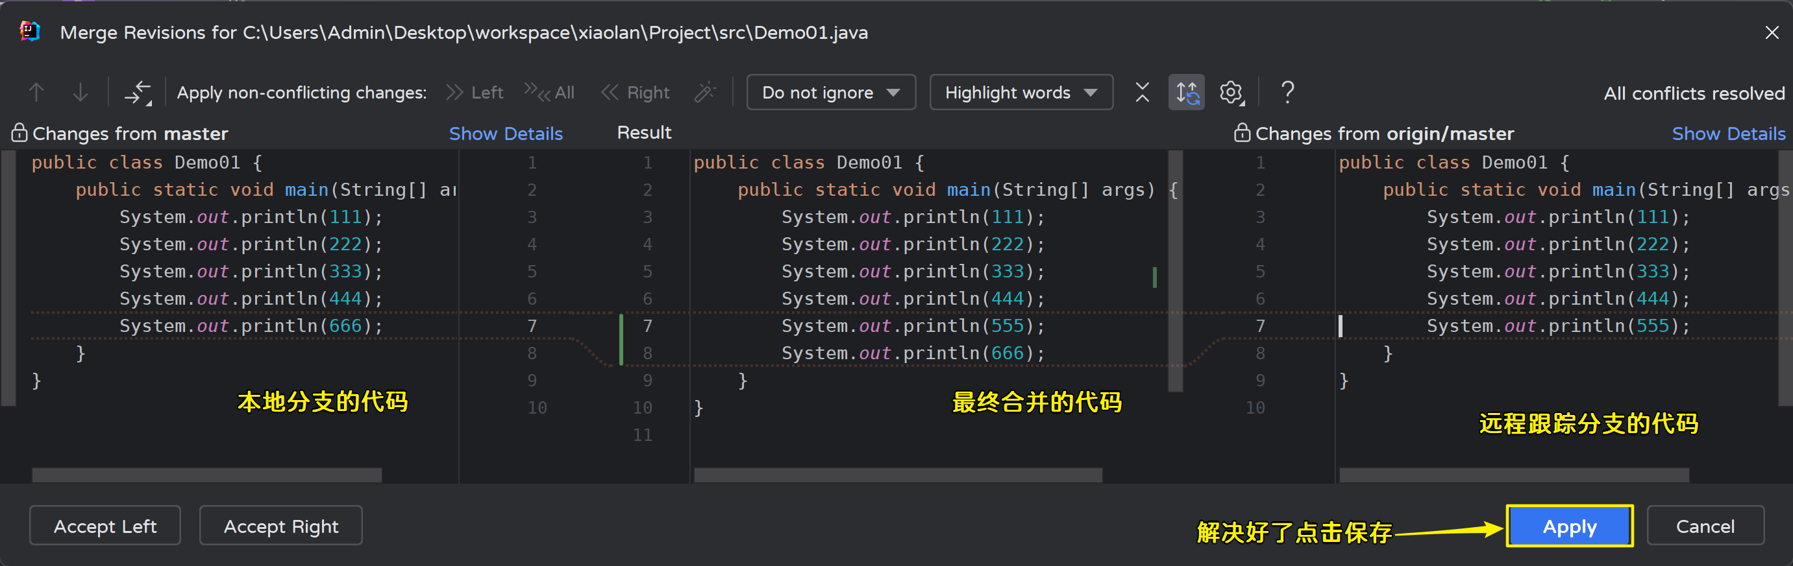
Task: Collapse unchanged fragments icon
Action: pos(1142,93)
